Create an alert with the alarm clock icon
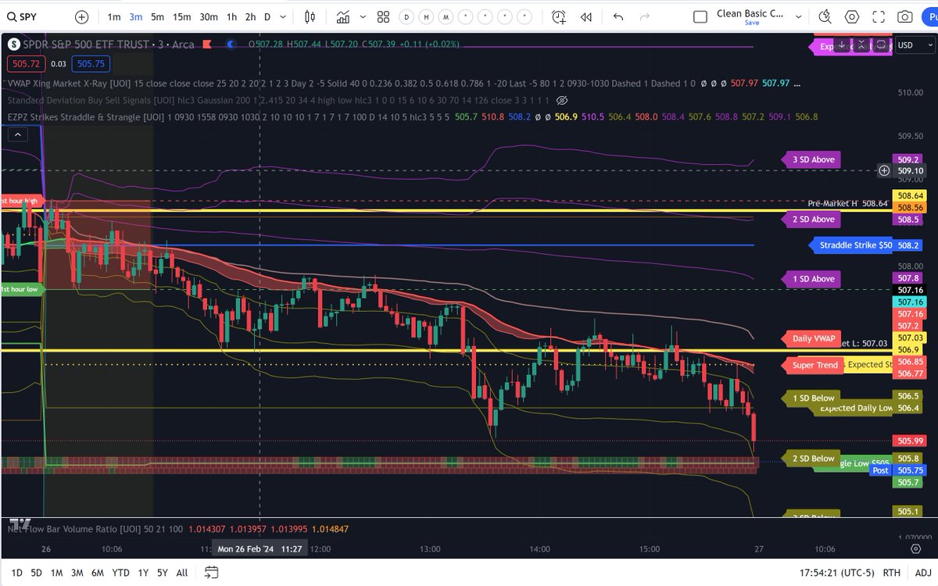Viewport: 938px width, 586px height. tap(558, 16)
